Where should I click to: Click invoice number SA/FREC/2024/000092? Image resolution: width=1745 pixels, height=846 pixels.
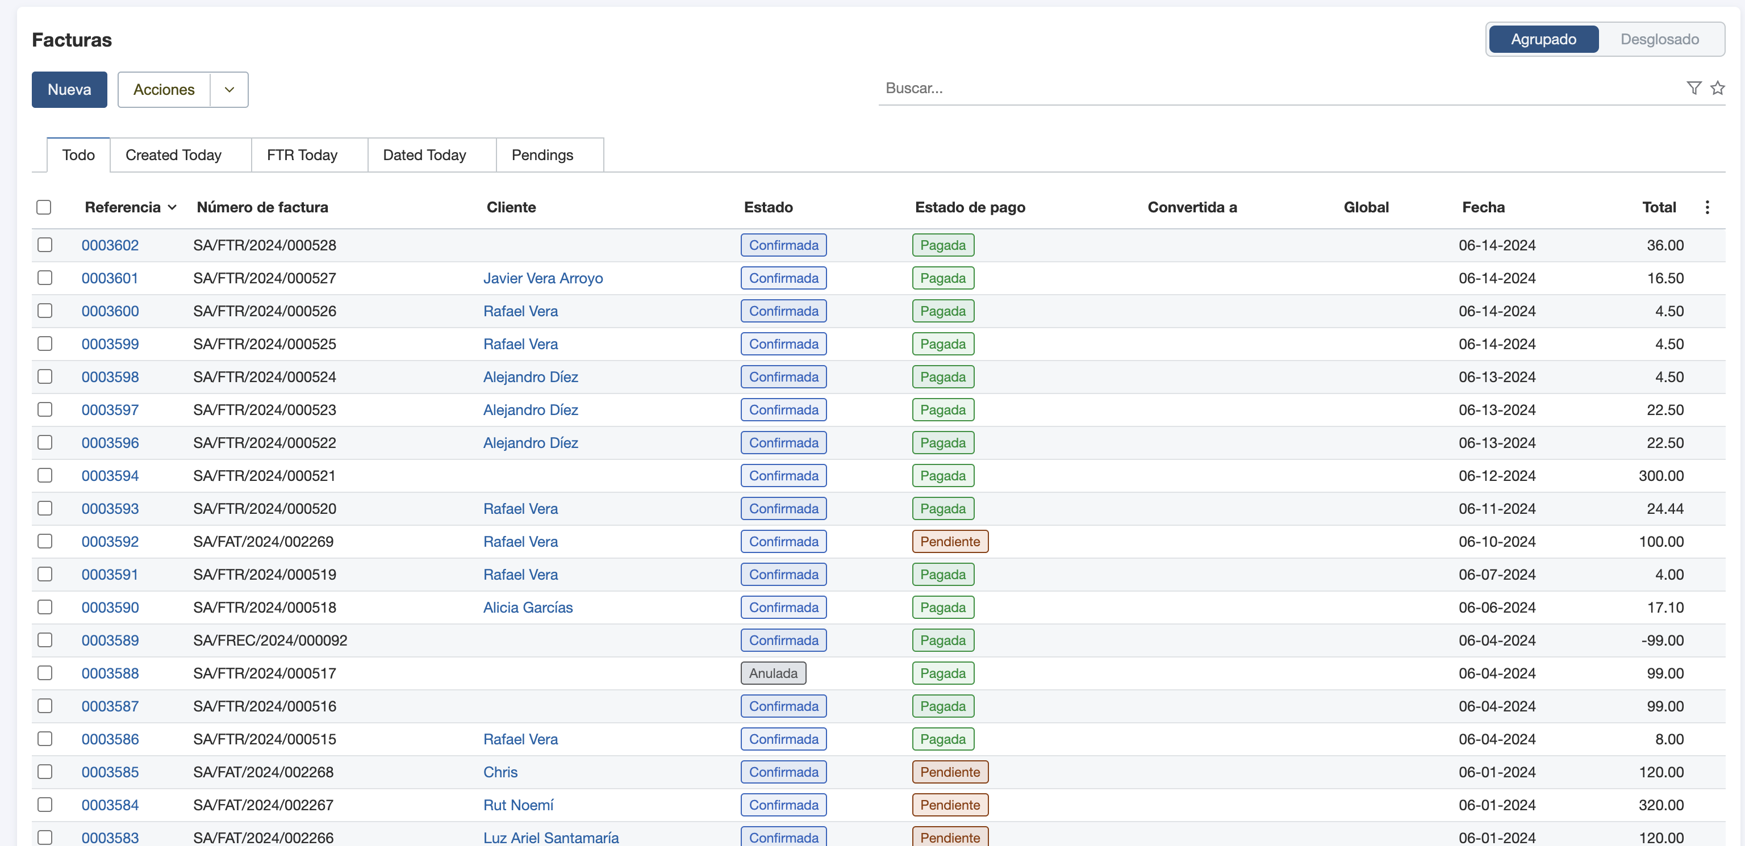(x=270, y=640)
